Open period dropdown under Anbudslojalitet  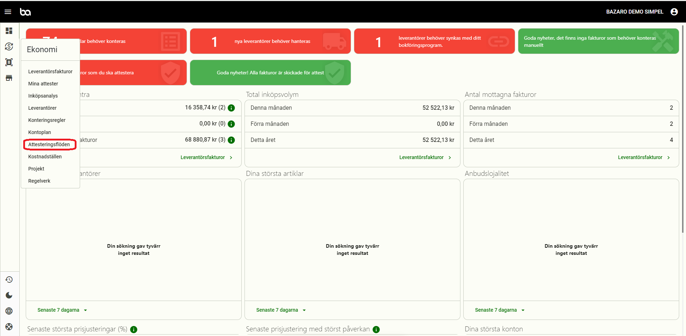click(500, 310)
